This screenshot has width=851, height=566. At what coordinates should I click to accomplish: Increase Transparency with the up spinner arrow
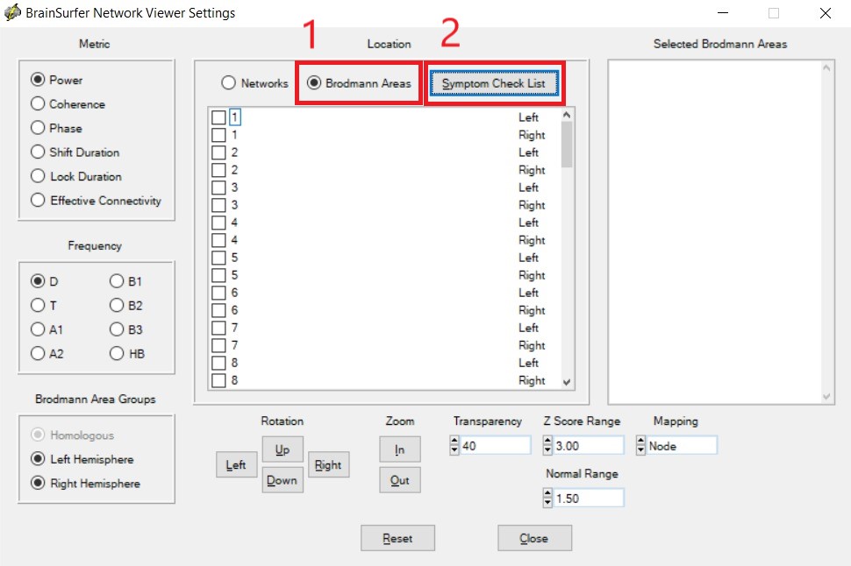point(454,442)
